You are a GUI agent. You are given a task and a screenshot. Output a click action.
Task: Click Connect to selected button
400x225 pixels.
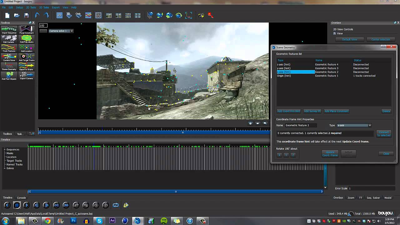pos(384,133)
